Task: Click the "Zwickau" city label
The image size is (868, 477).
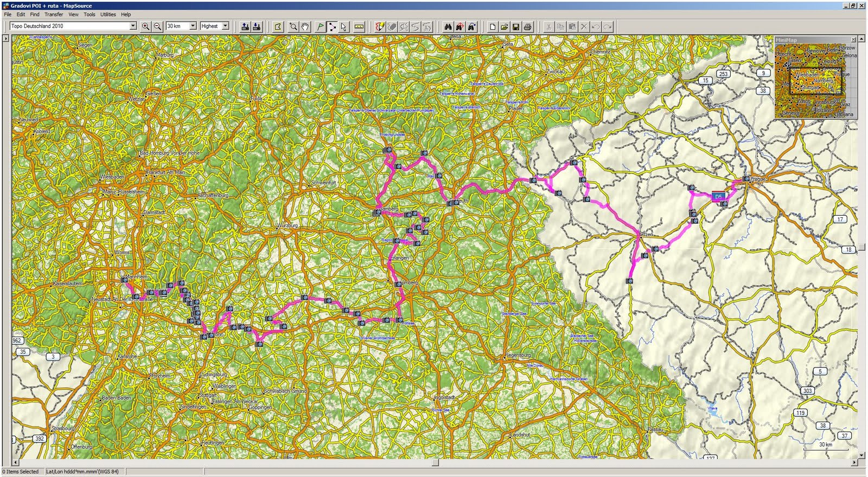Action: click(x=556, y=71)
